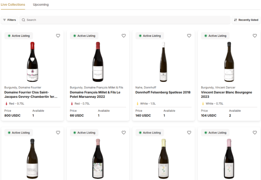Viewport: 261px width, 180px height.
Task: Favorite the Donnhoff Felsenberg Spatlese 2018 wine
Action: [189, 36]
